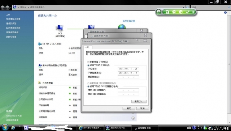
Task: Click the subnet mask field showing 255.255.0.0
Action: 128,73
